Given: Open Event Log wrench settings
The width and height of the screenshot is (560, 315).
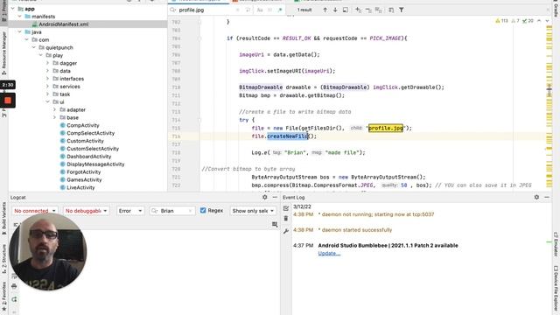Looking at the screenshot, I should (x=286, y=231).
